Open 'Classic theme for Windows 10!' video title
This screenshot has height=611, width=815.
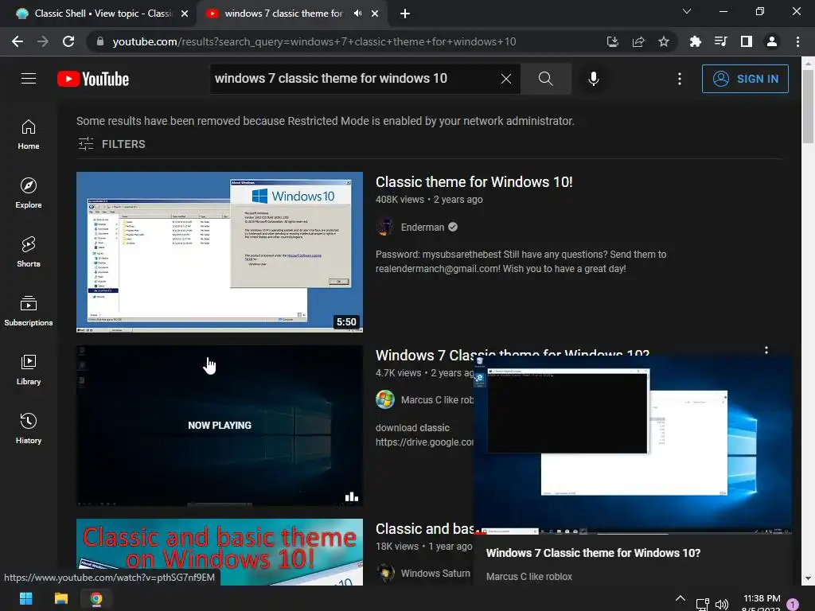pos(474,182)
